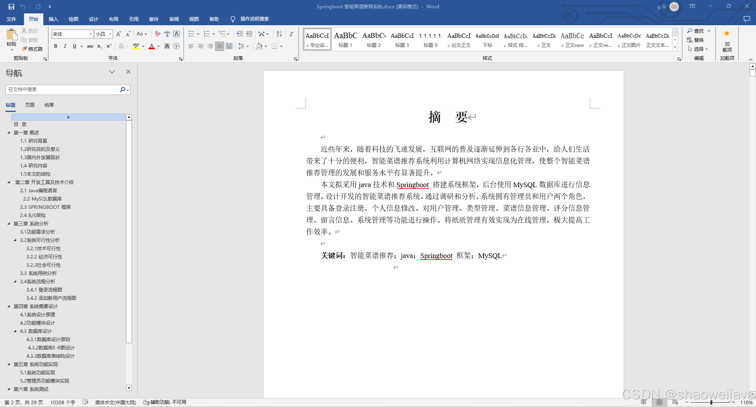Toggle Bold formatting
The height and width of the screenshot is (407, 756).
pos(56,46)
